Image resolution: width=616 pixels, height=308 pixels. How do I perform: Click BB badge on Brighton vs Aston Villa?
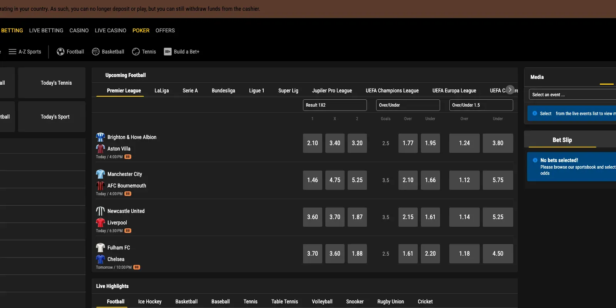[128, 157]
